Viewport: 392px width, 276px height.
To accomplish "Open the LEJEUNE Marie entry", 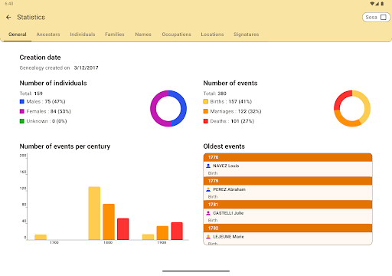I will coord(288,238).
